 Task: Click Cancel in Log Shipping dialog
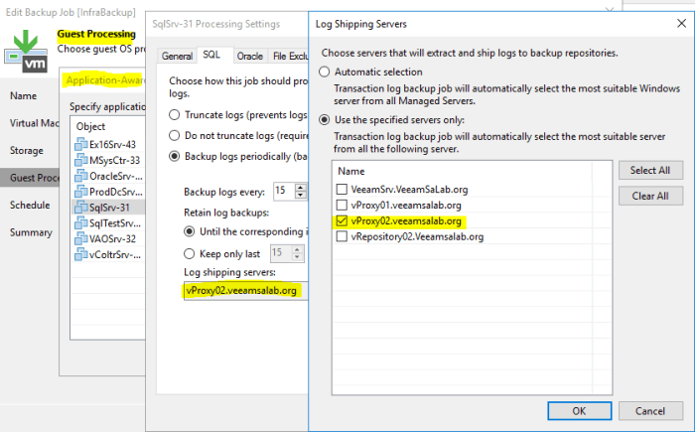[x=650, y=411]
